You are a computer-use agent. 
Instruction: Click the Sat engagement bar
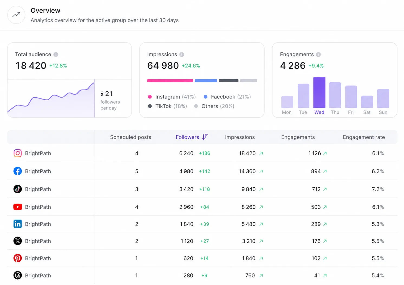[367, 102]
